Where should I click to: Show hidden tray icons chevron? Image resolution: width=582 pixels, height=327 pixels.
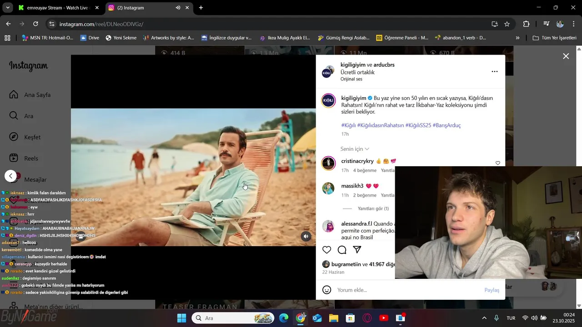[x=484, y=318]
